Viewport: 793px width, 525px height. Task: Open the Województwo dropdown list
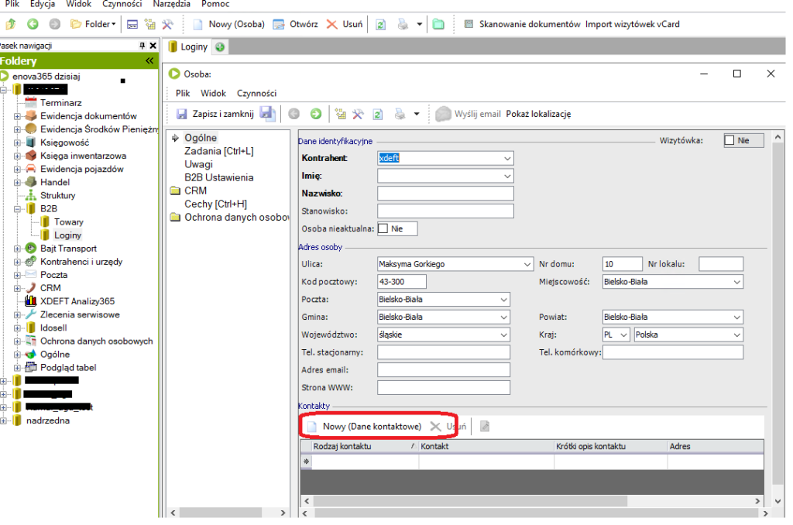click(503, 335)
